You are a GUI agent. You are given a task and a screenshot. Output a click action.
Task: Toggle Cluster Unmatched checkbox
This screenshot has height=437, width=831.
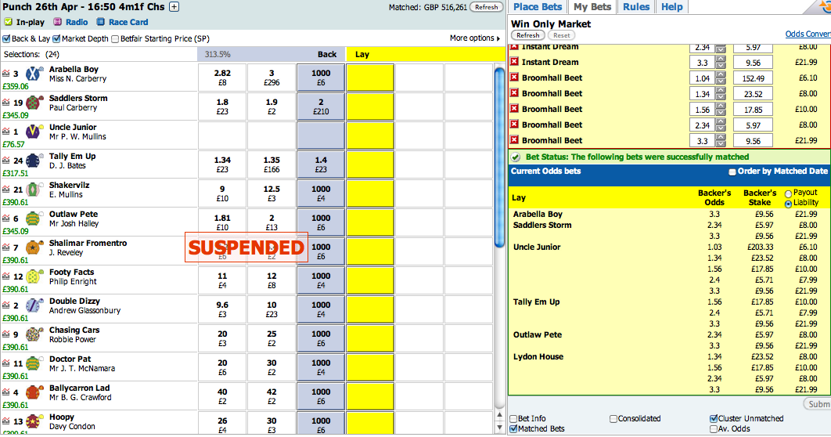pyautogui.click(x=714, y=419)
